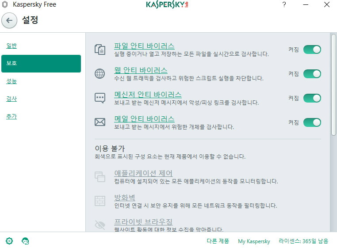Viewport: 337px width, 248px height.
Task: Click the back arrow button next to 설정
Action: (9, 21)
